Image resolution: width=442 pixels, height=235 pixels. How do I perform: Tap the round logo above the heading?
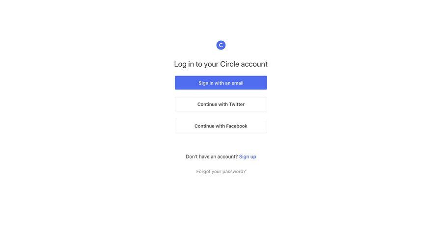(221, 45)
